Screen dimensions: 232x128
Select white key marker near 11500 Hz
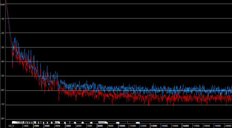tap(138, 123)
